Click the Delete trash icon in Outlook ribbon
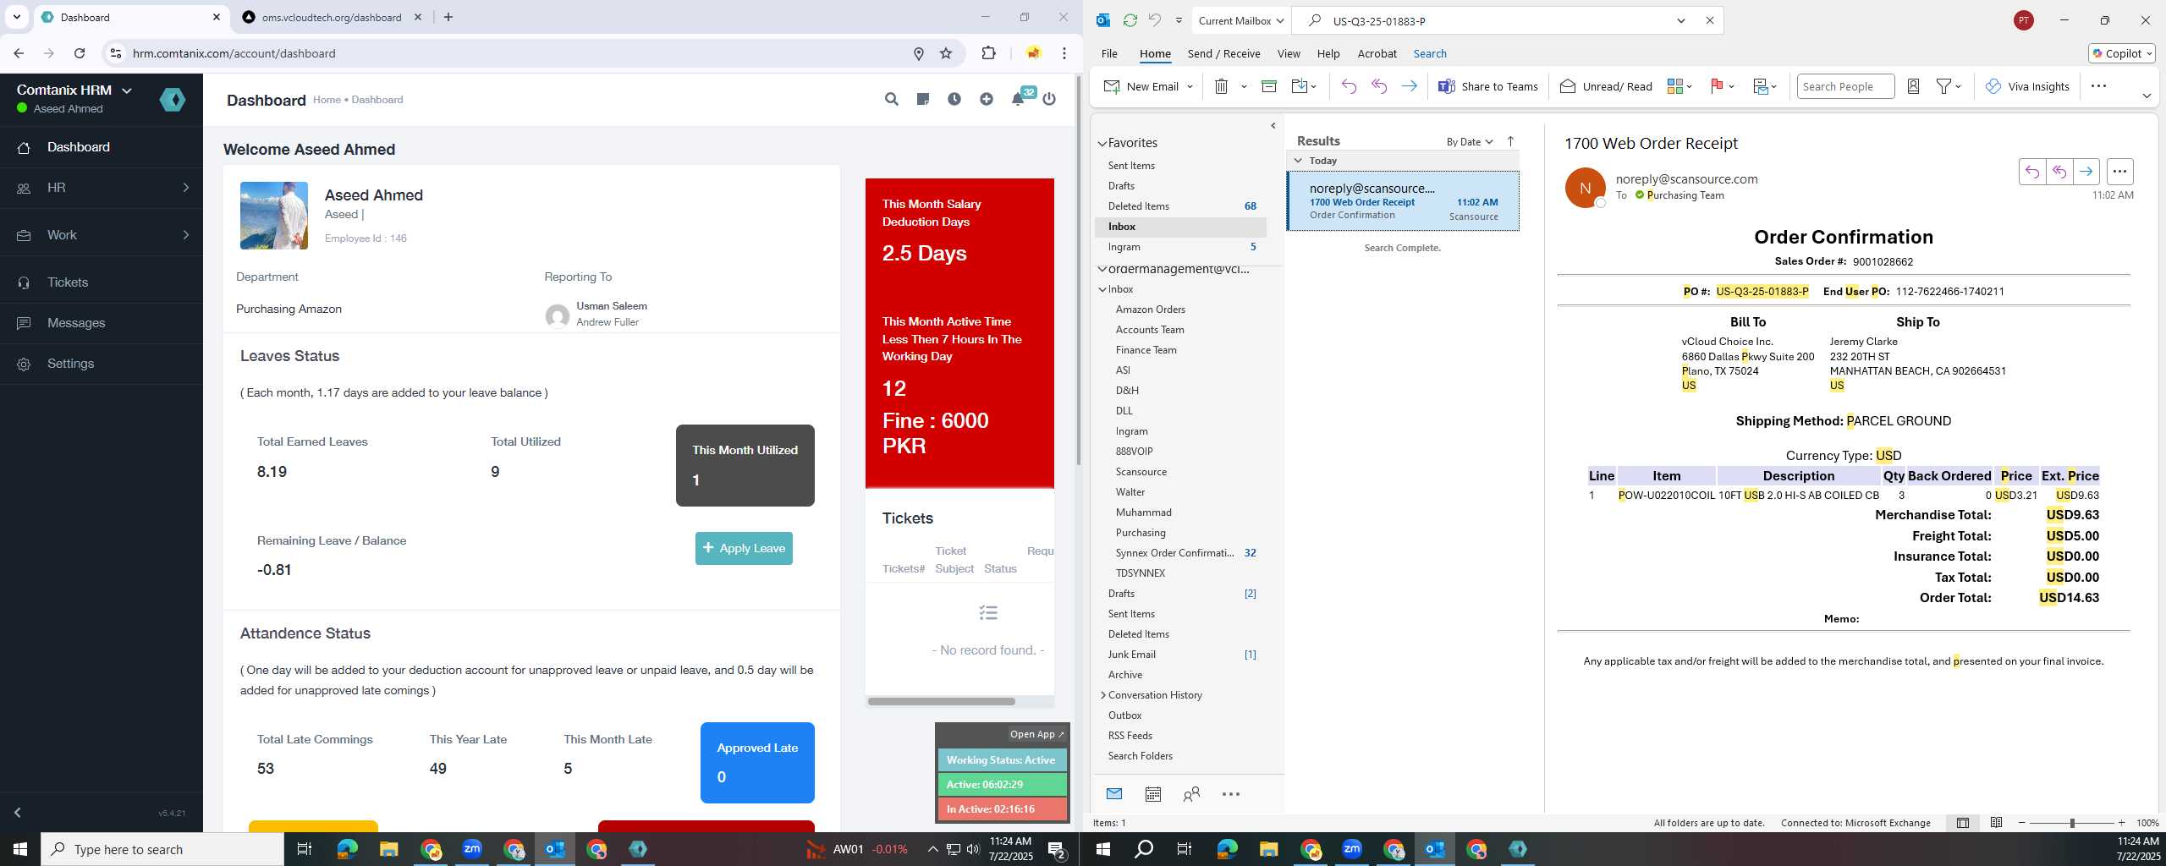 point(1221,86)
